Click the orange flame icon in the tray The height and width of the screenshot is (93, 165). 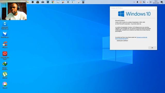click(x=141, y=2)
